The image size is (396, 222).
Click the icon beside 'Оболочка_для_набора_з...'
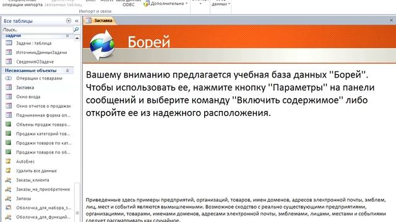pos(8,208)
